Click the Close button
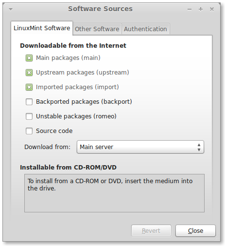Viewport: 225px width, 246px height. (195, 230)
